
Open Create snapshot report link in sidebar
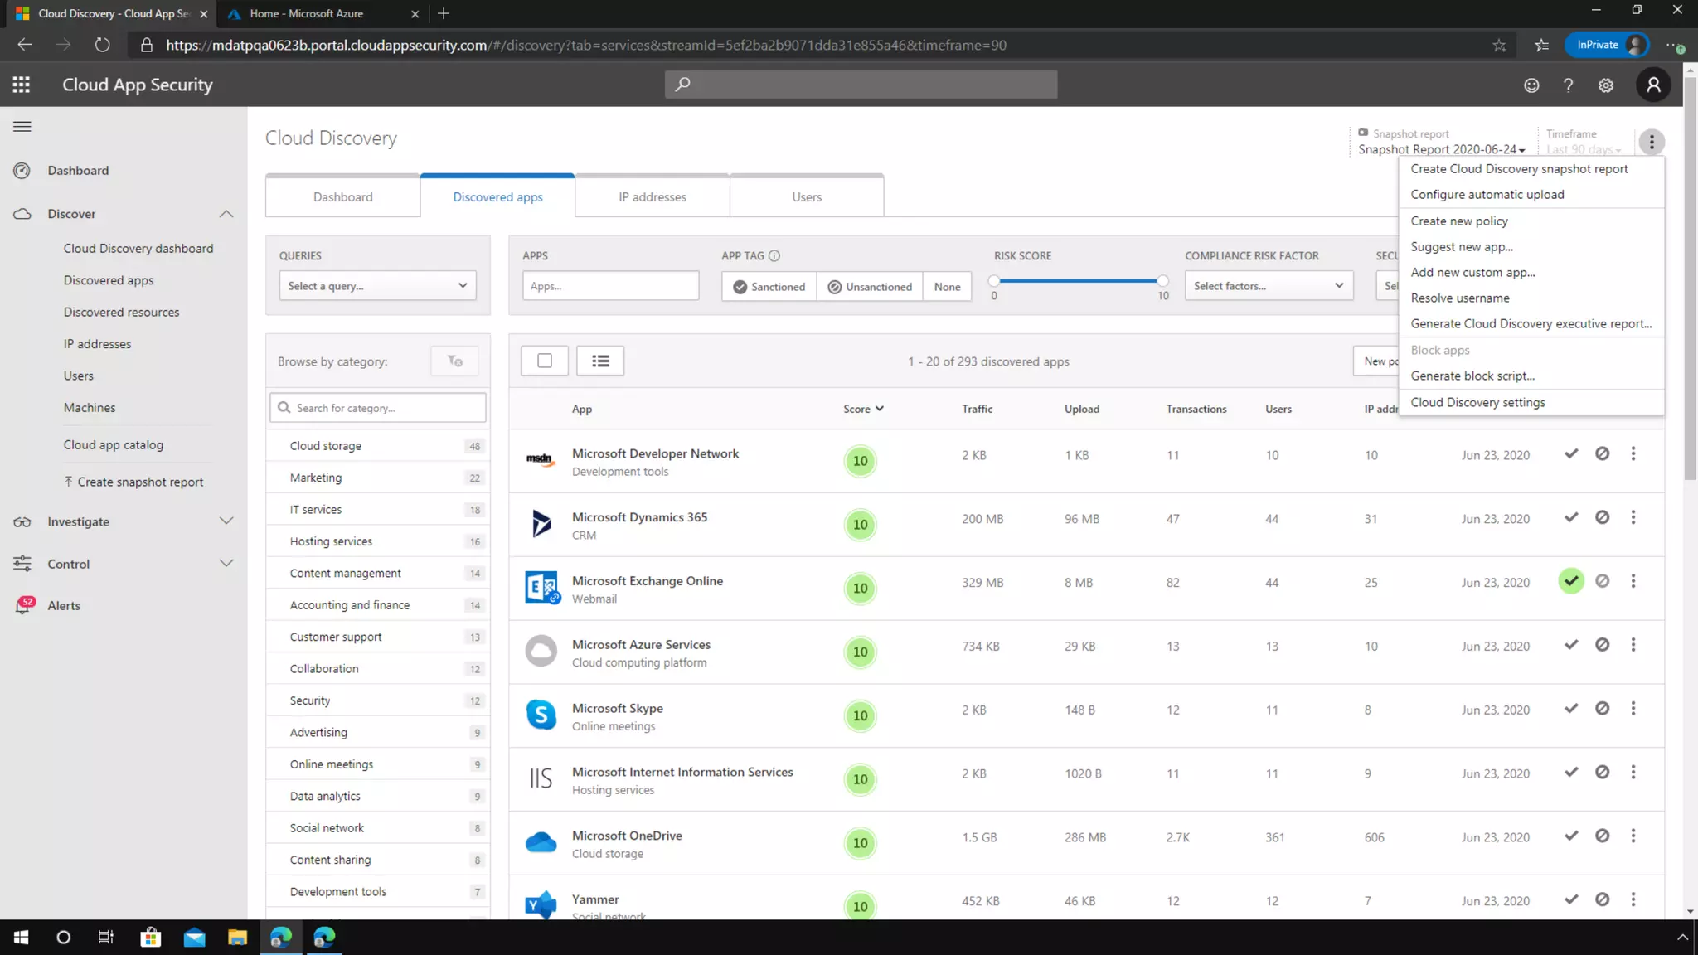[139, 482]
